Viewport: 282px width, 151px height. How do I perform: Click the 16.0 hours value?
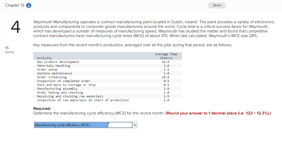[165, 62]
